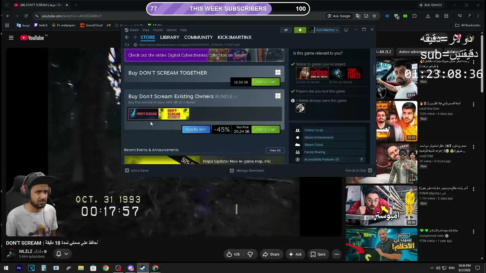Screen dimensions: 486x273
Task: Open the Devour similar game capsule
Action: click(312, 73)
